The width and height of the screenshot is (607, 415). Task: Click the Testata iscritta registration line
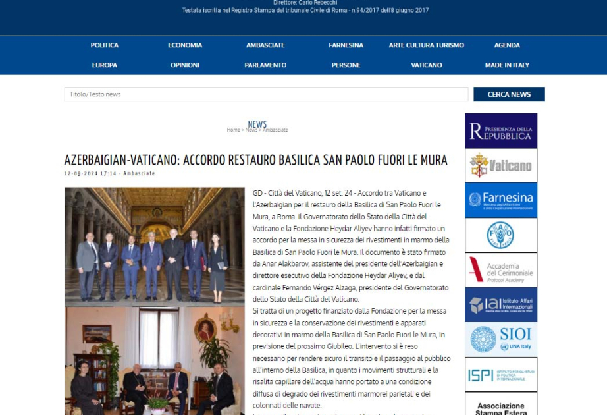(x=305, y=10)
